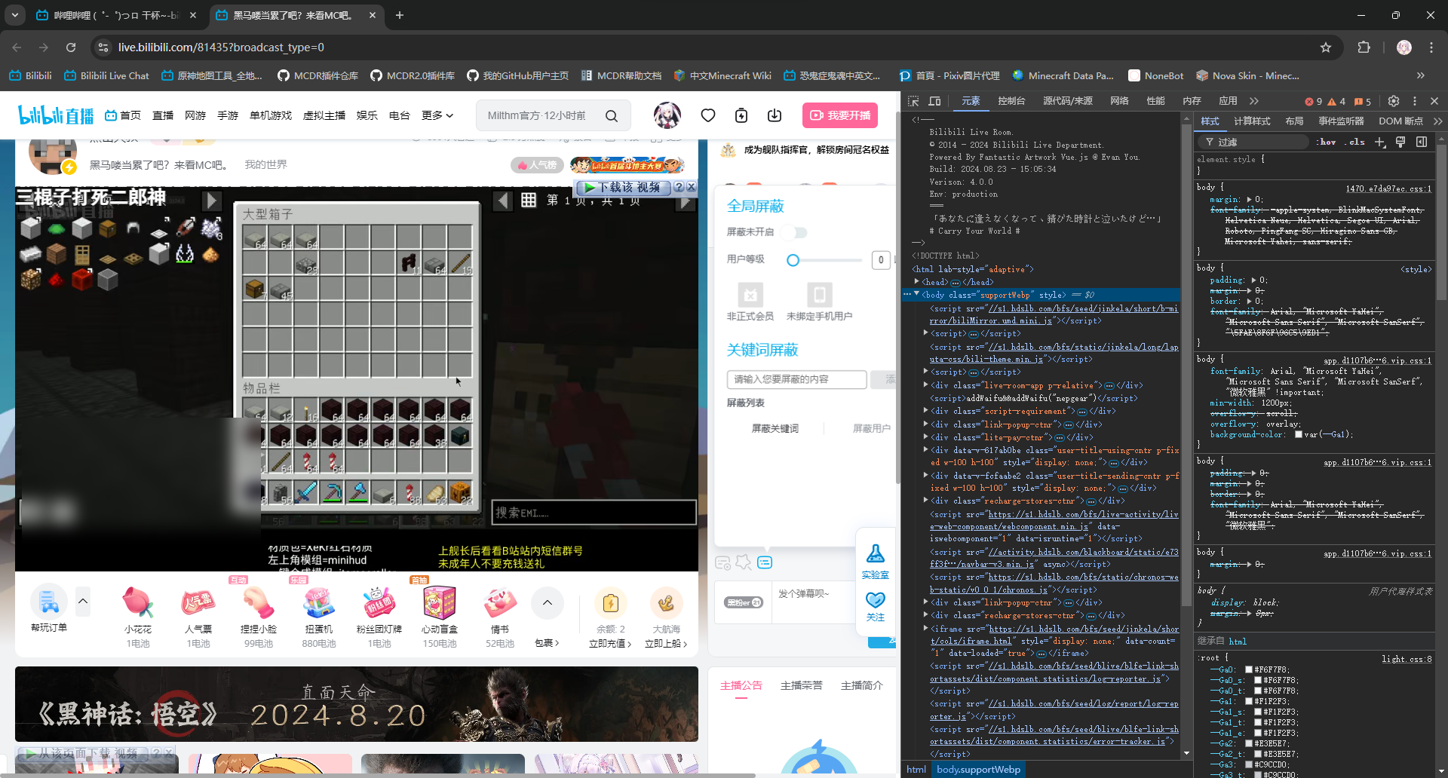Click the new style rule plus icon
The height and width of the screenshot is (778, 1448).
(x=1380, y=142)
